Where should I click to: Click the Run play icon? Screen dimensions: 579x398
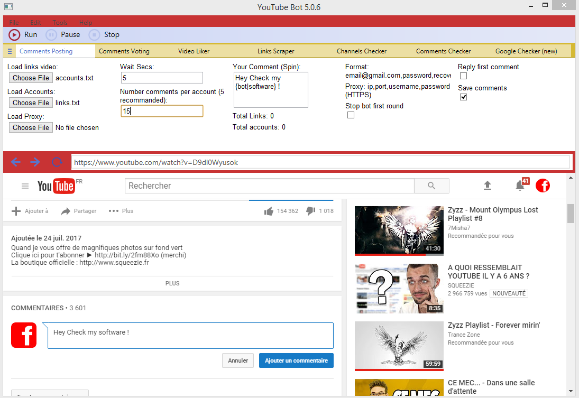[14, 35]
